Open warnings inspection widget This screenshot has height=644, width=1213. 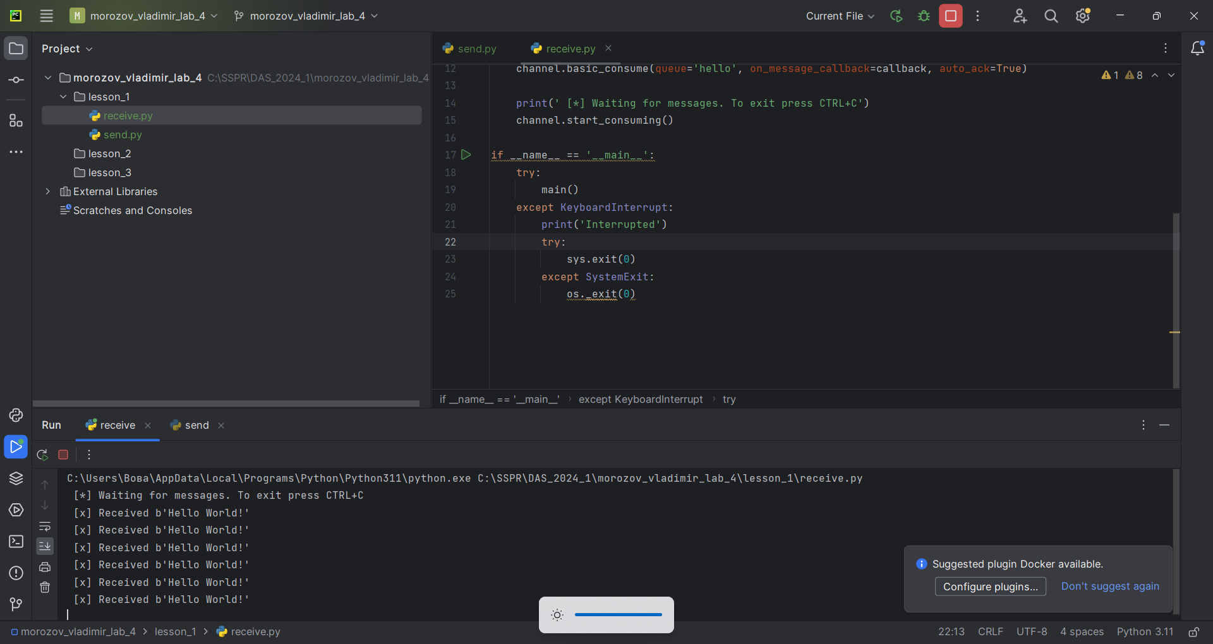[x=1122, y=75]
